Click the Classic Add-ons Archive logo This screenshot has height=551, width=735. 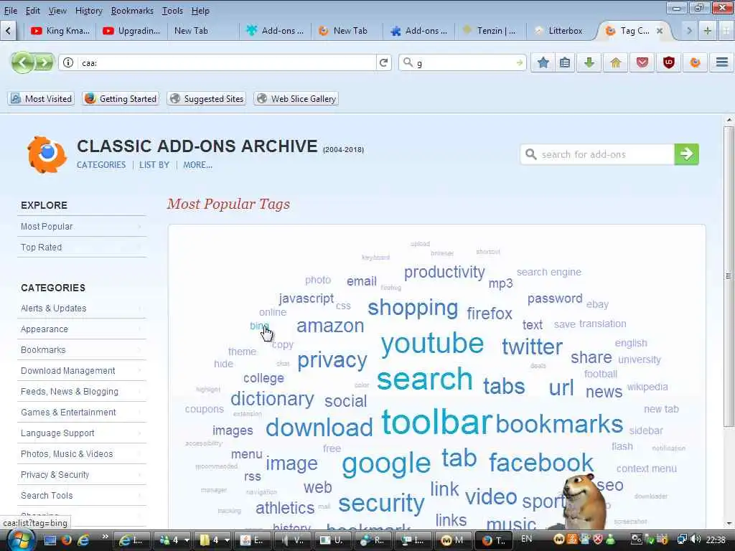click(x=46, y=155)
